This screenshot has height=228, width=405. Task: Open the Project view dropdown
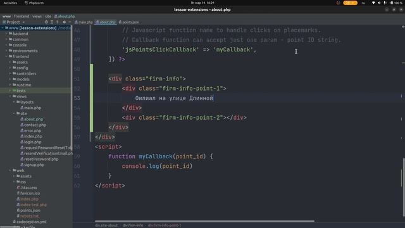(x=13, y=22)
